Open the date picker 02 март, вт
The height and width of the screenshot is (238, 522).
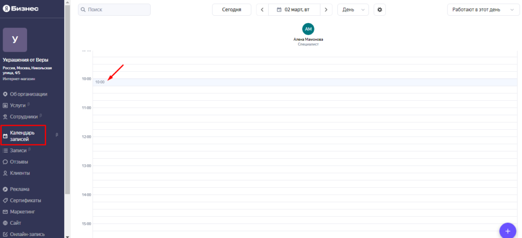(x=294, y=10)
